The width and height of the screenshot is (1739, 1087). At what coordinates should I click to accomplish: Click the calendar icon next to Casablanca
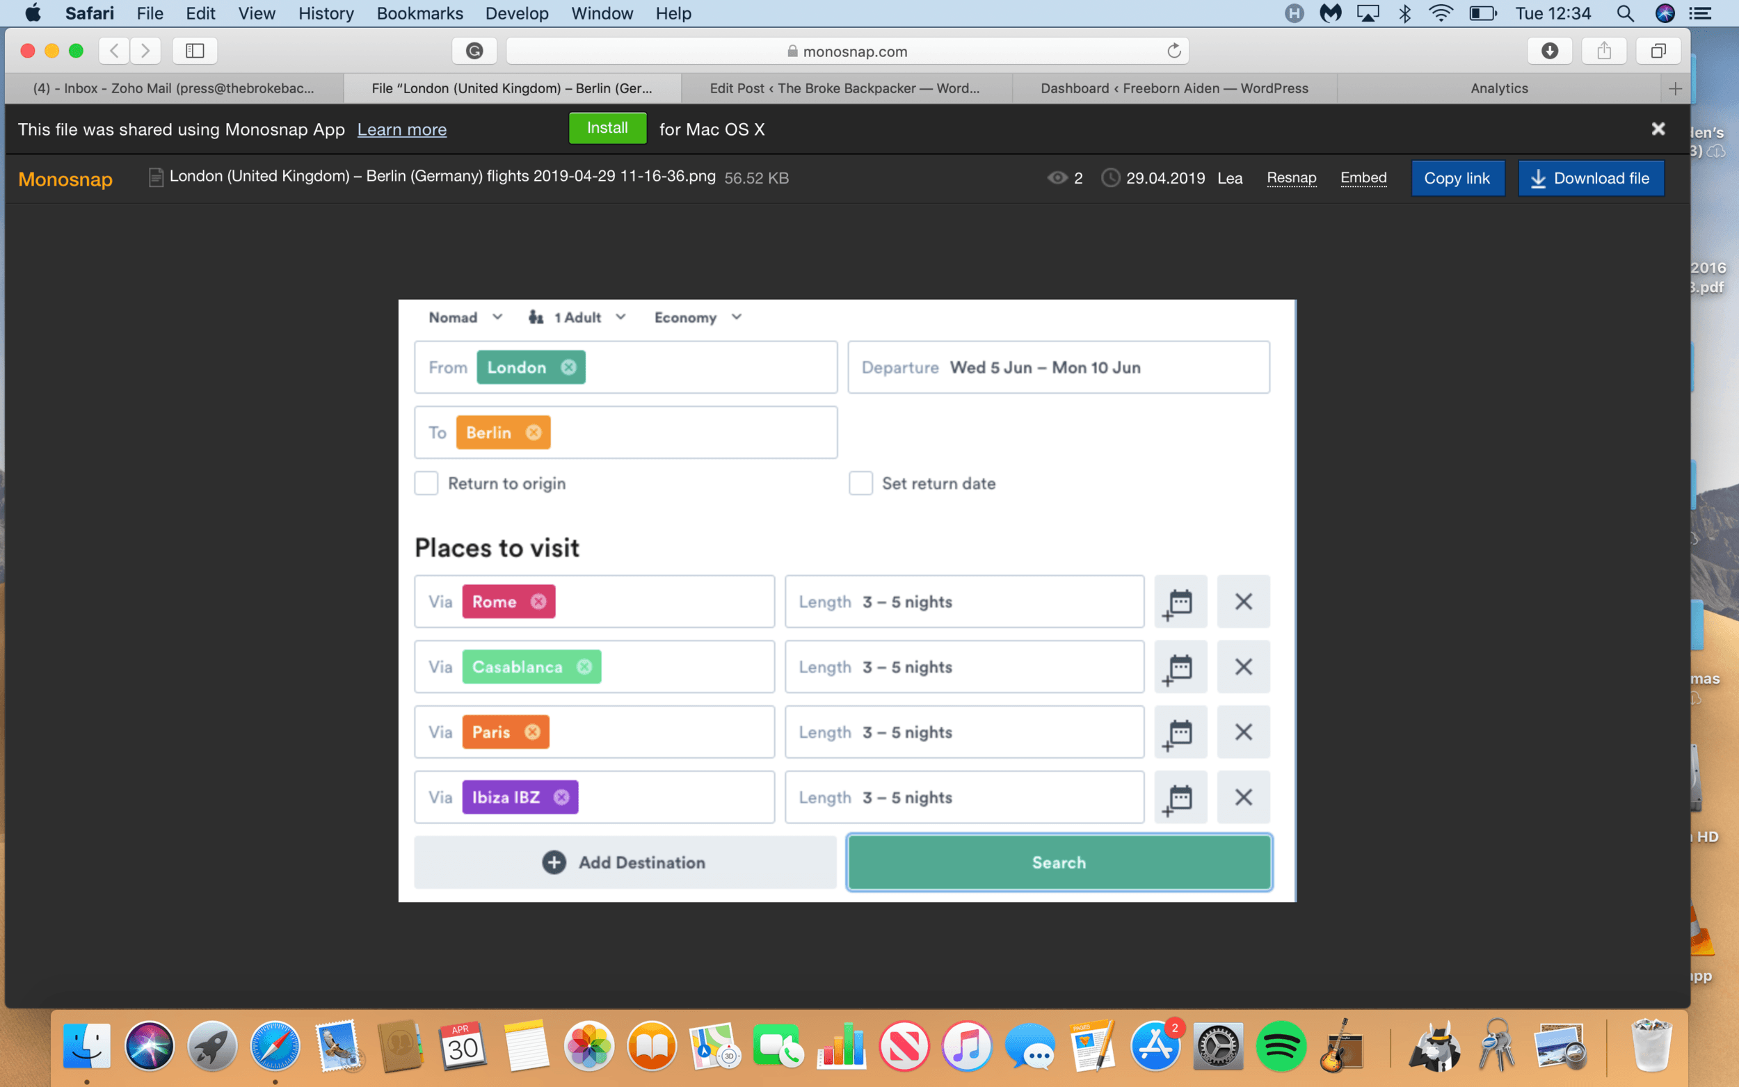1178,666
